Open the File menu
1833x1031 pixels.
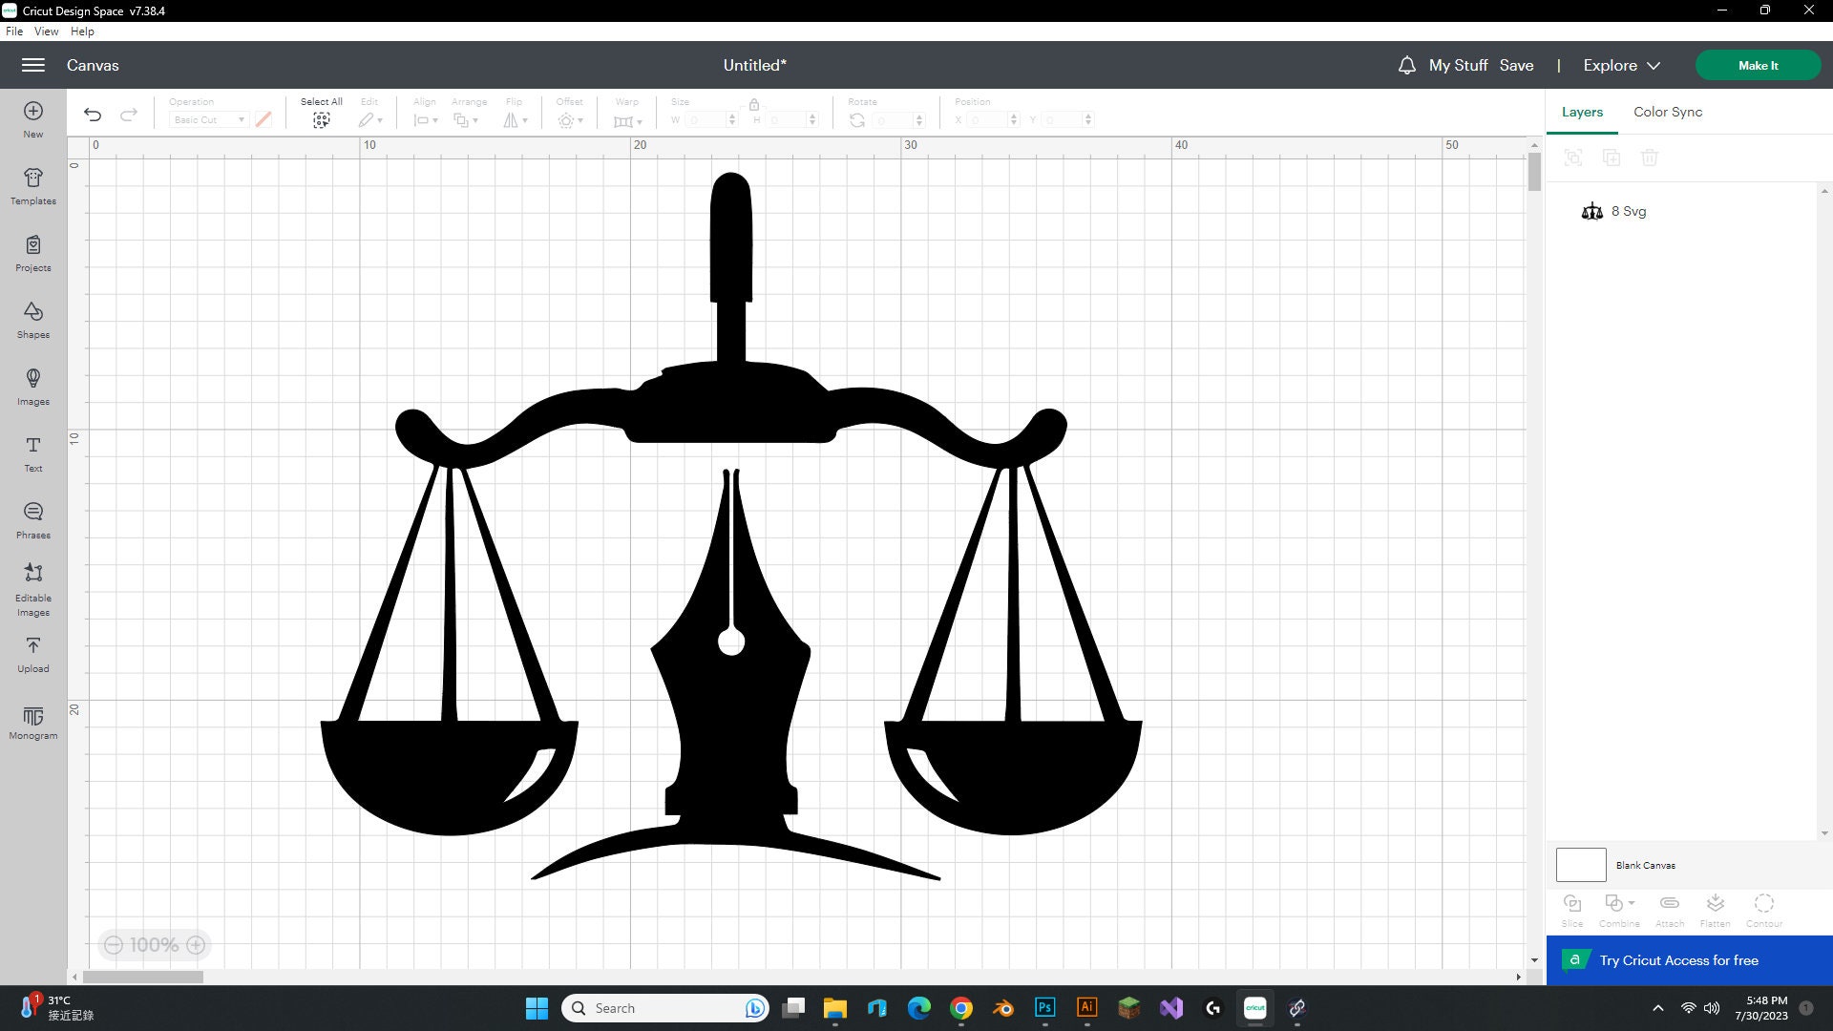(x=14, y=31)
